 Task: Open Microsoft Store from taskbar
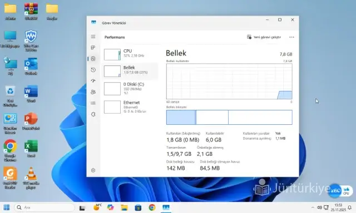pyautogui.click(x=138, y=207)
